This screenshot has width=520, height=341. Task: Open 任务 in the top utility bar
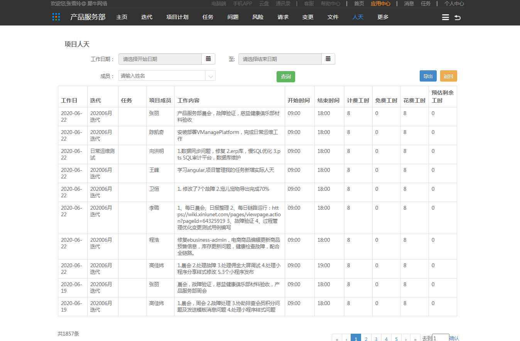pos(426,3)
